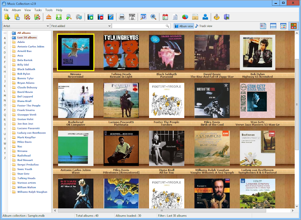
Task: Jump to letter S in alphabet index
Action: tap(5, 124)
